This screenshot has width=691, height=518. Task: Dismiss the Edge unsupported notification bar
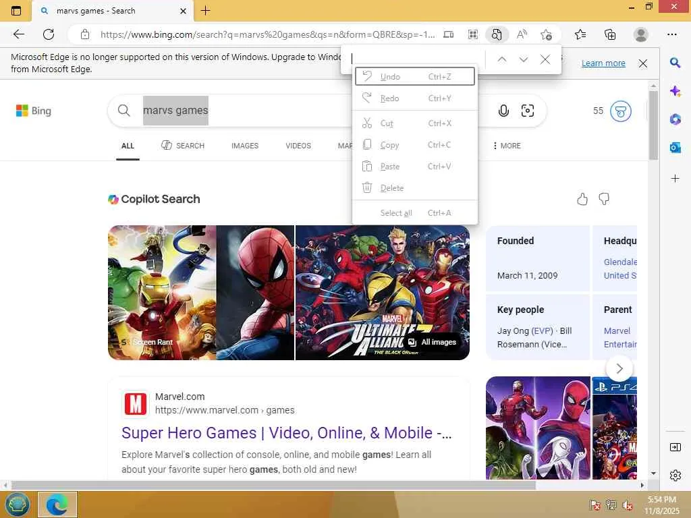[643, 63]
